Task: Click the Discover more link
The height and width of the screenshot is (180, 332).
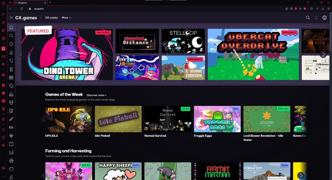Action: (96, 95)
